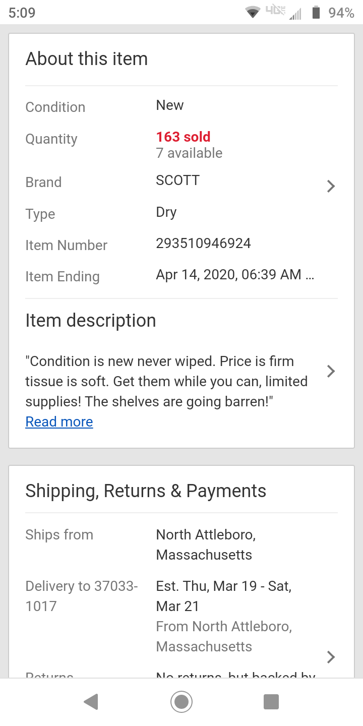Select the item number 293510946924
Viewport: 363px width, 726px height.
(x=203, y=244)
